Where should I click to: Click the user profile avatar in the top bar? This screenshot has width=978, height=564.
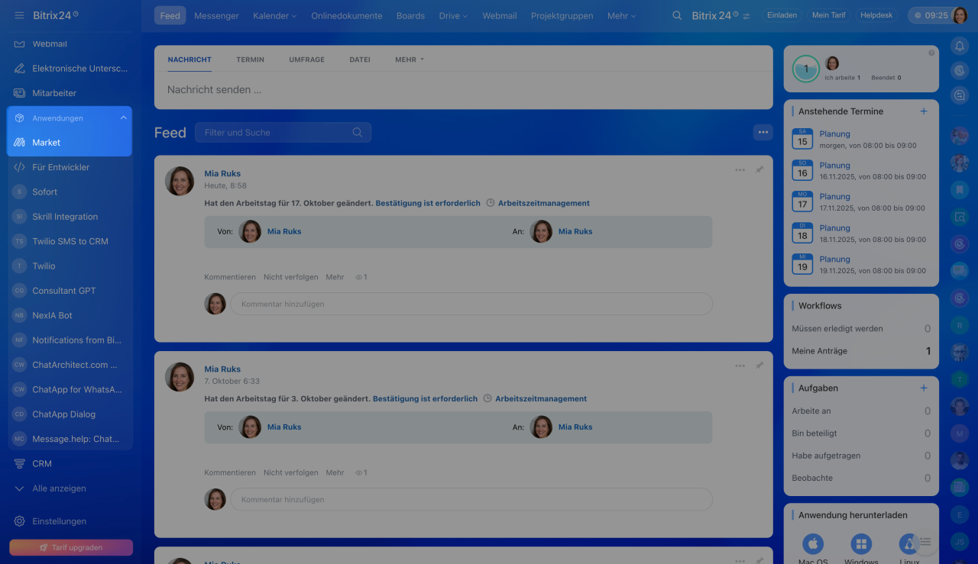click(960, 15)
